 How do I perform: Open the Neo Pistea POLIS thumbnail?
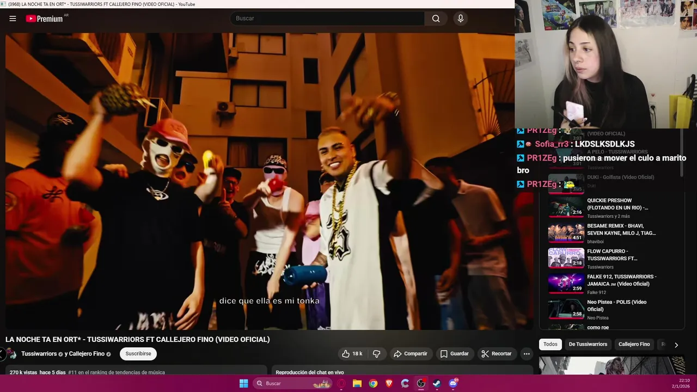coord(566,309)
